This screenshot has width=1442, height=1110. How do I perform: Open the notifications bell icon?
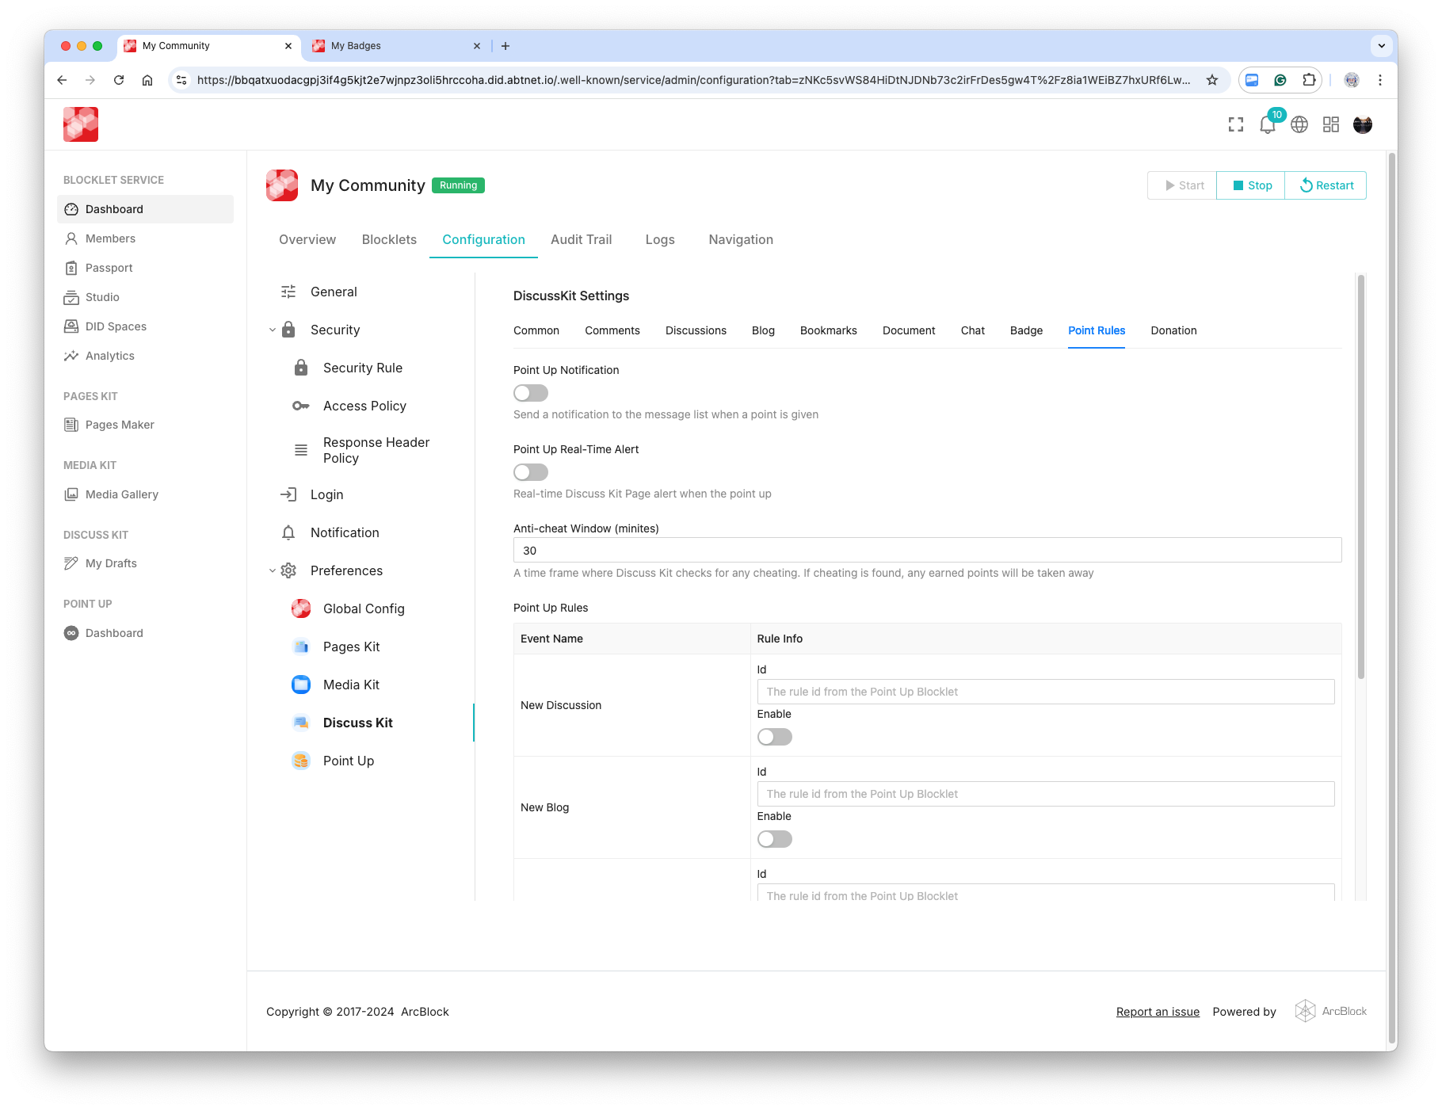[1267, 125]
